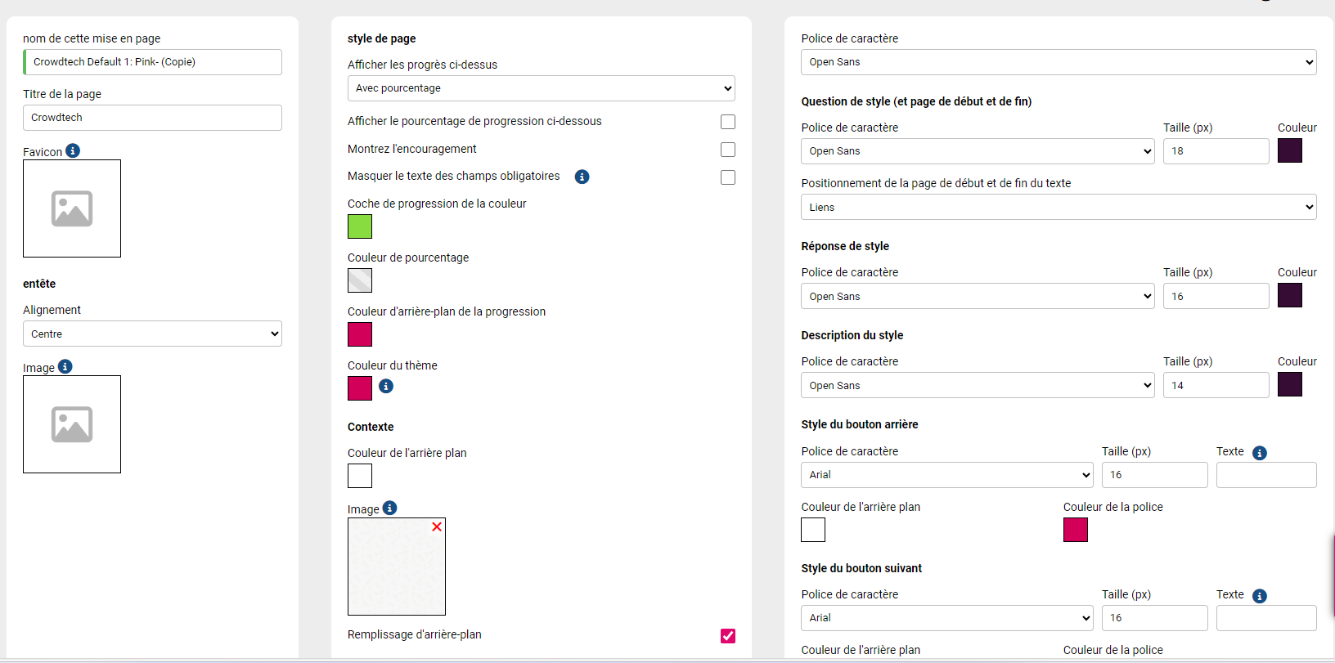
Task: Click Réponse de style Taille field showing 16
Action: (1216, 296)
